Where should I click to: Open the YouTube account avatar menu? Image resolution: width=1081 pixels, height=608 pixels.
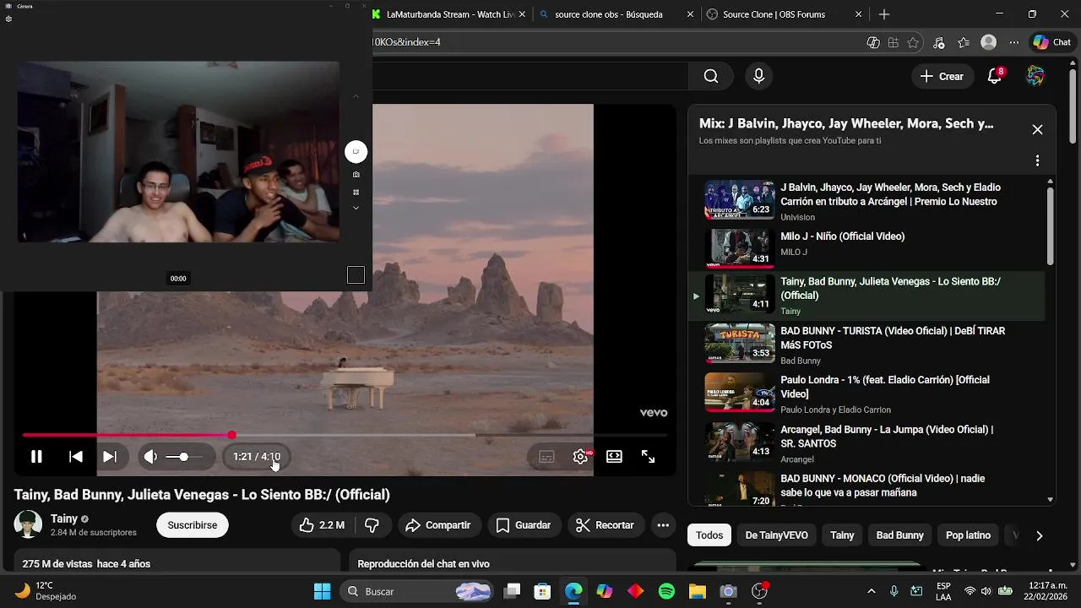pos(1035,77)
